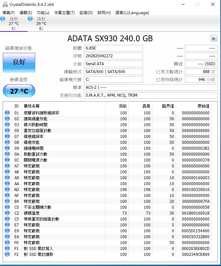Click raw value 000203EE80CD

click(x=195, y=248)
